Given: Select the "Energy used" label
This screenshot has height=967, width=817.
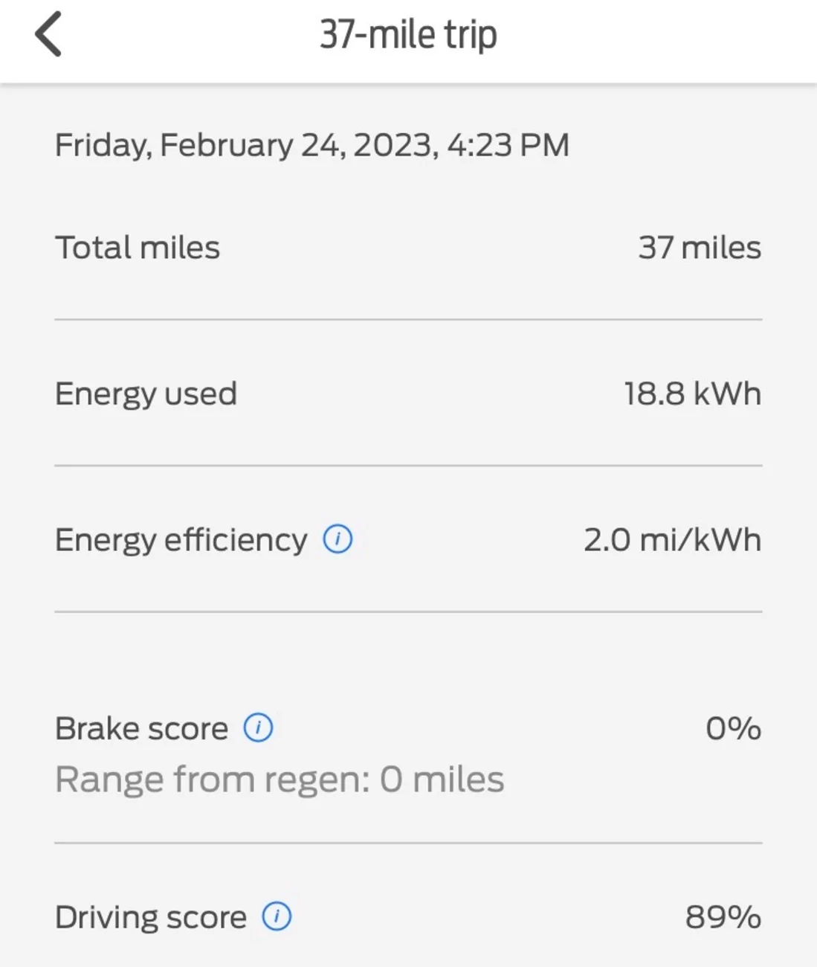Looking at the screenshot, I should [146, 393].
